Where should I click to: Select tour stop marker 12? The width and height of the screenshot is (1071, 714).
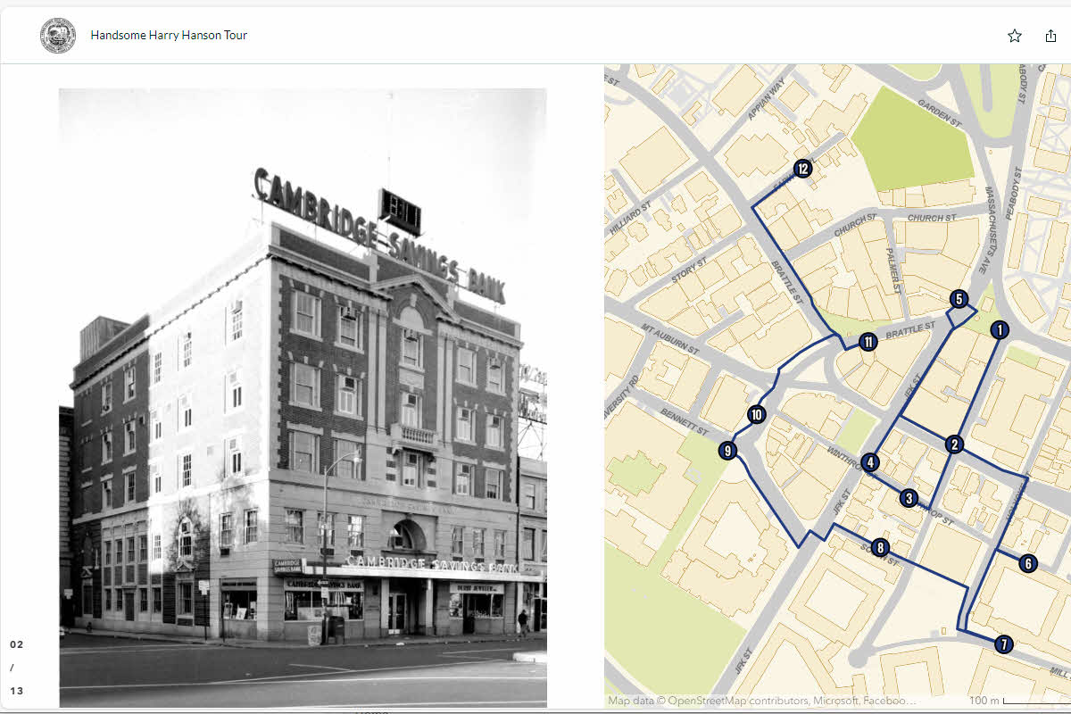[x=802, y=168]
